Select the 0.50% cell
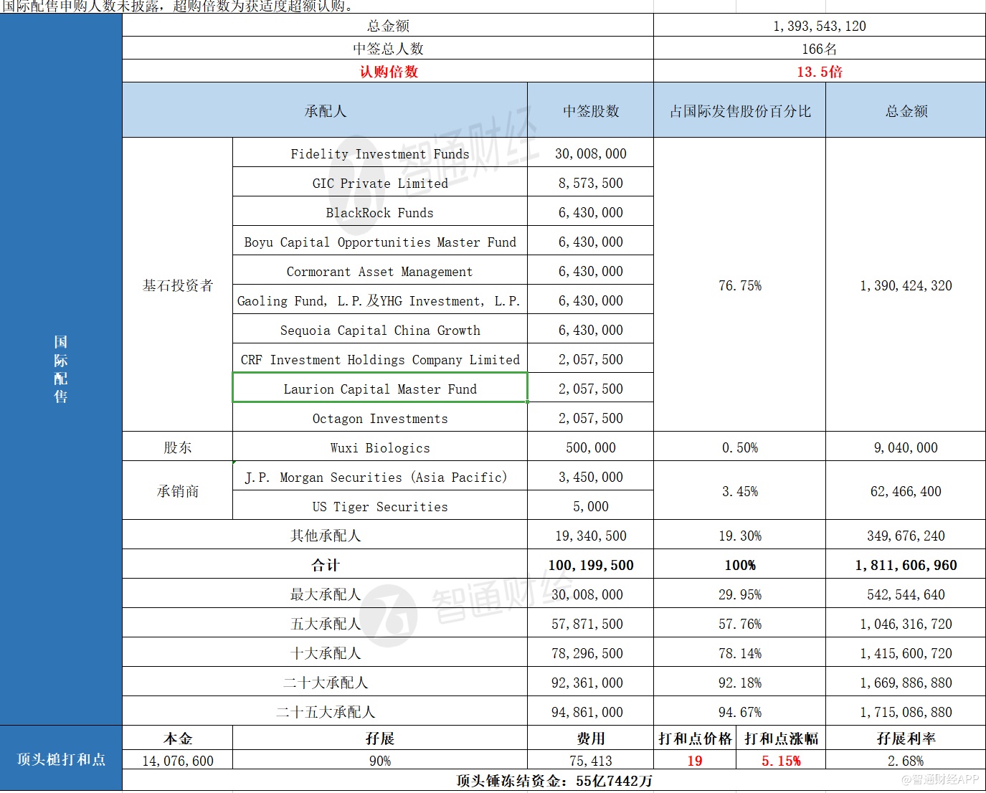 740,447
